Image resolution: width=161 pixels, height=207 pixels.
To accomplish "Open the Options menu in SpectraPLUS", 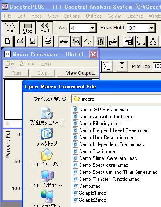I will (71, 16).
